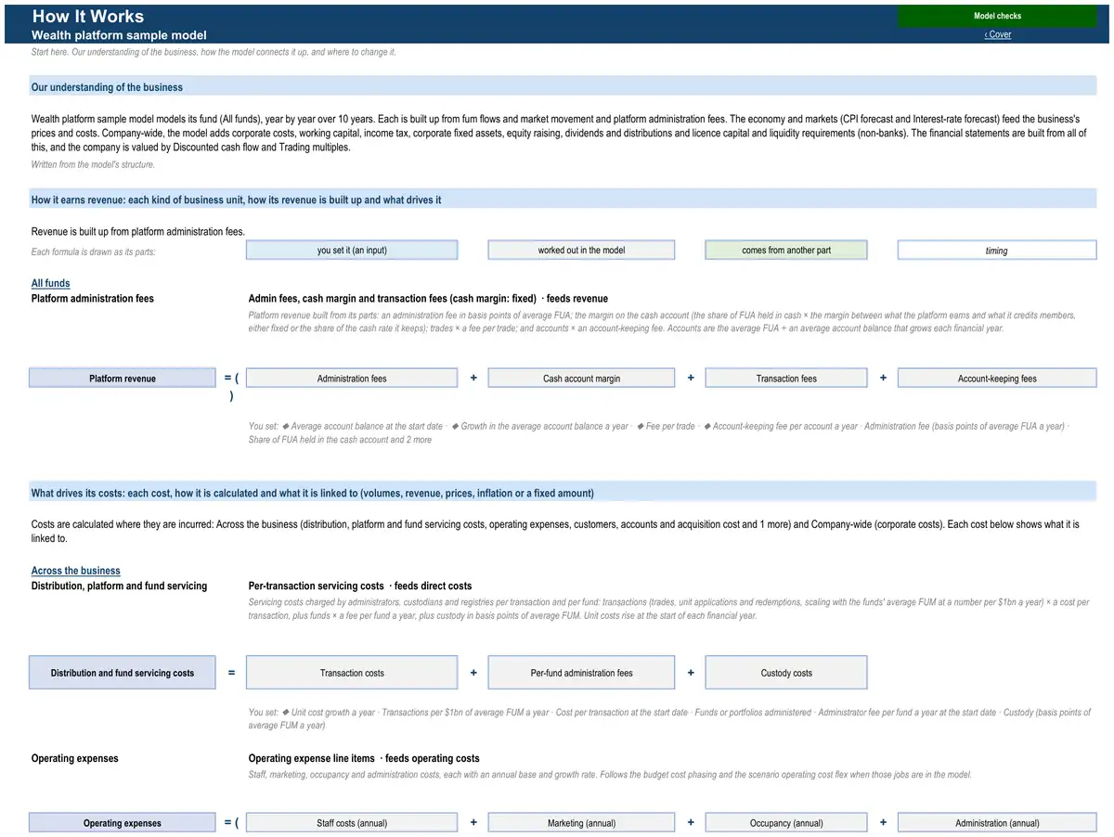Click the Transaction costs box
1114x837 pixels.
pyautogui.click(x=352, y=673)
